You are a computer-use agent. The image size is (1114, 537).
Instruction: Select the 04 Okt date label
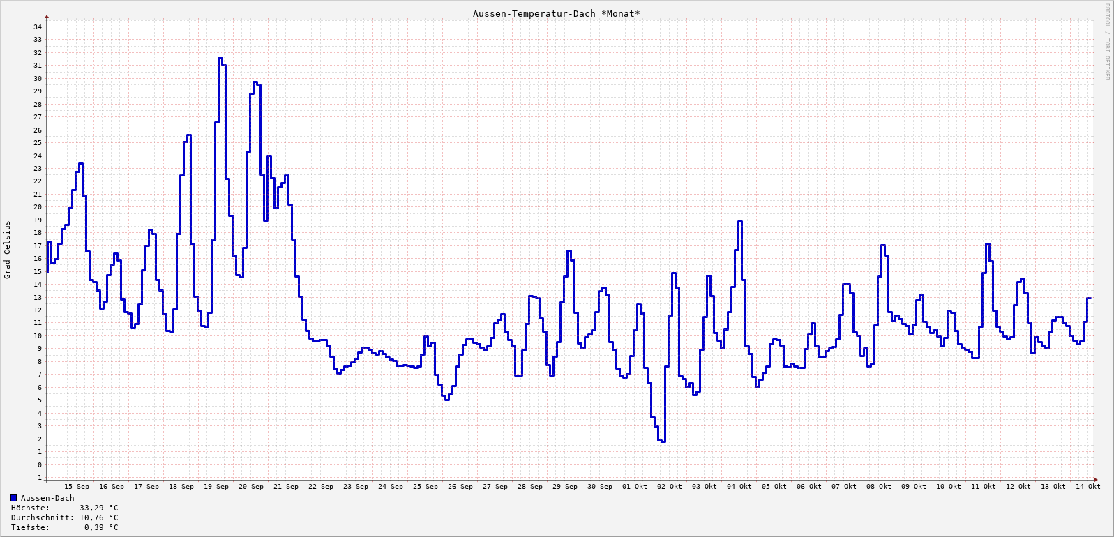coord(739,487)
